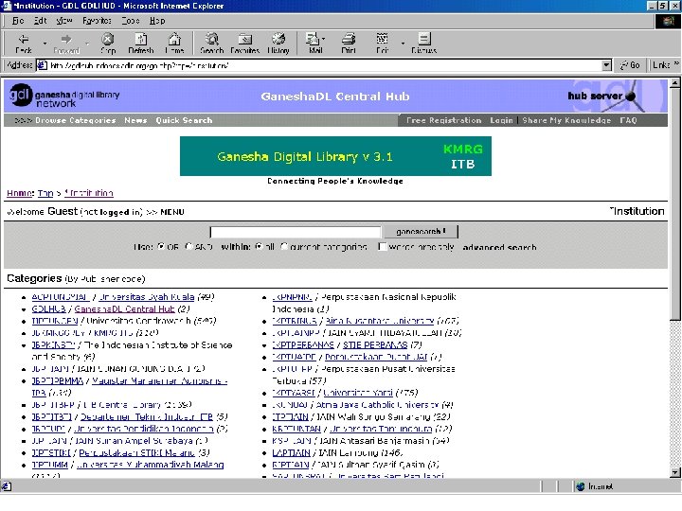Click the browser address URL field
The height and width of the screenshot is (511, 682).
(324, 65)
